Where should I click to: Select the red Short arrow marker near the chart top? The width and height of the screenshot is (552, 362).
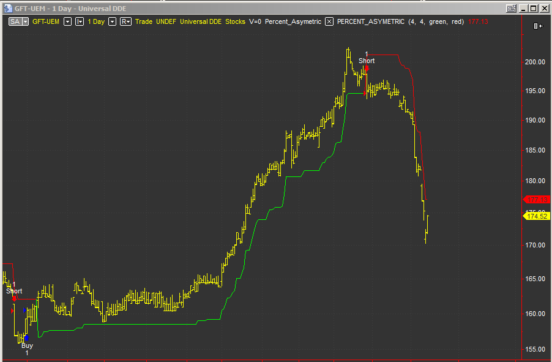pyautogui.click(x=366, y=67)
